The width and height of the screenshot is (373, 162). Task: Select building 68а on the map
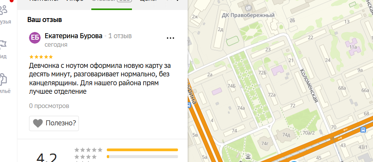pyautogui.click(x=342, y=88)
